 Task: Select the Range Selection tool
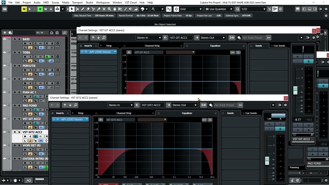tap(77, 9)
